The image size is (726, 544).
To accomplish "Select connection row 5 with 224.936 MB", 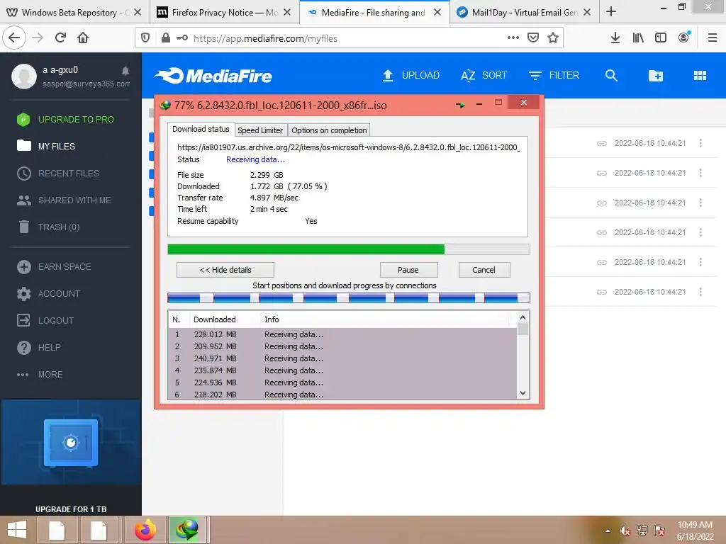I will tap(342, 382).
